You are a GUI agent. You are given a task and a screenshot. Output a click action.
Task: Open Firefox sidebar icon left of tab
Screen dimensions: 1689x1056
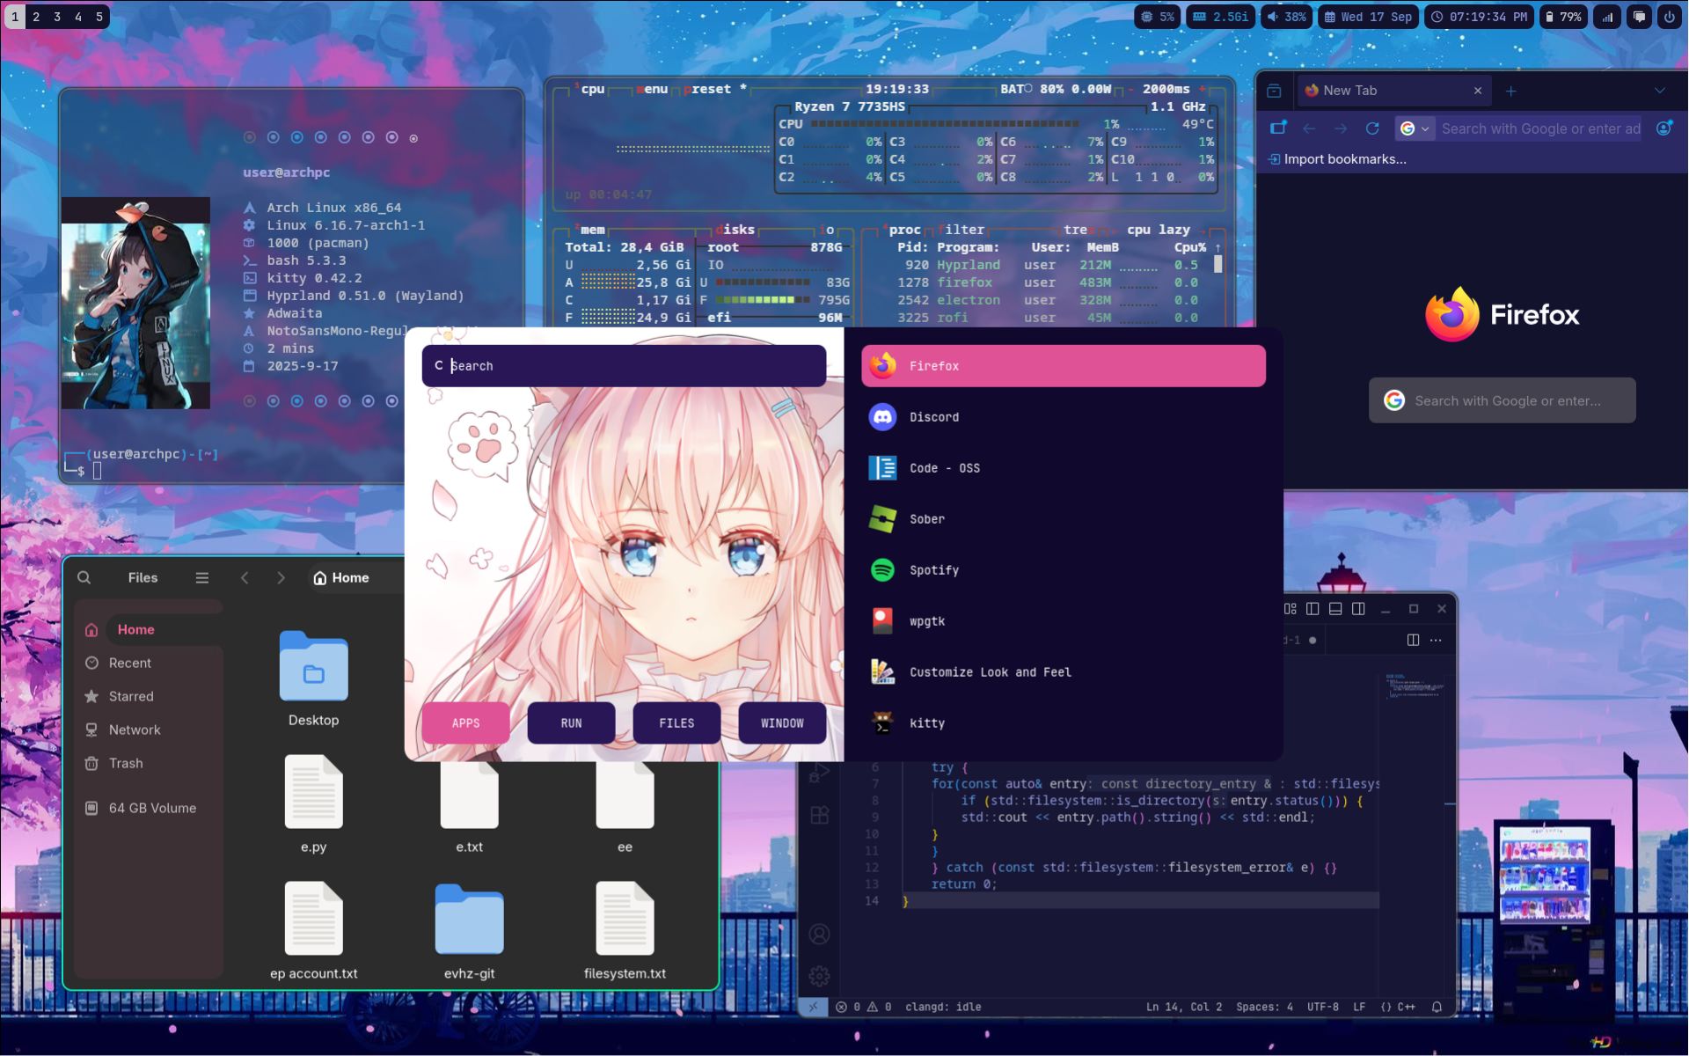(1274, 91)
